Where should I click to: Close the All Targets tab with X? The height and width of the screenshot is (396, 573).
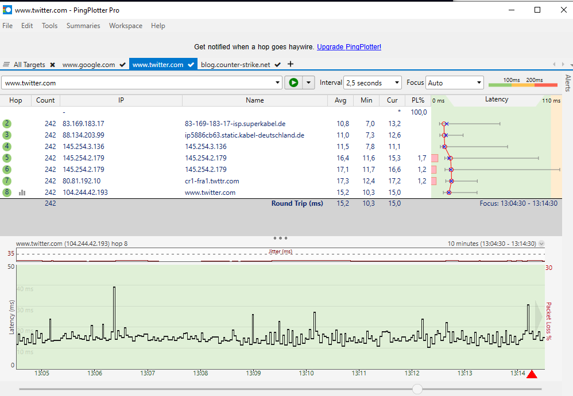[53, 65]
